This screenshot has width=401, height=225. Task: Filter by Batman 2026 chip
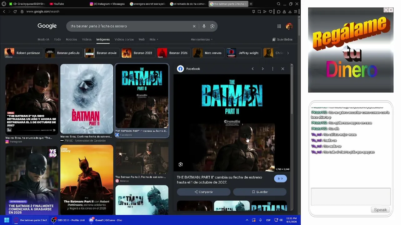click(173, 53)
